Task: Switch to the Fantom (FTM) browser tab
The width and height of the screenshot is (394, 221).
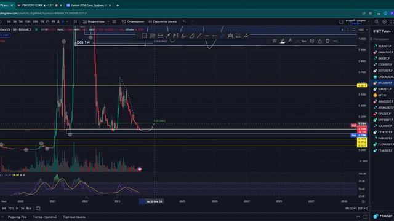Action: [89, 5]
